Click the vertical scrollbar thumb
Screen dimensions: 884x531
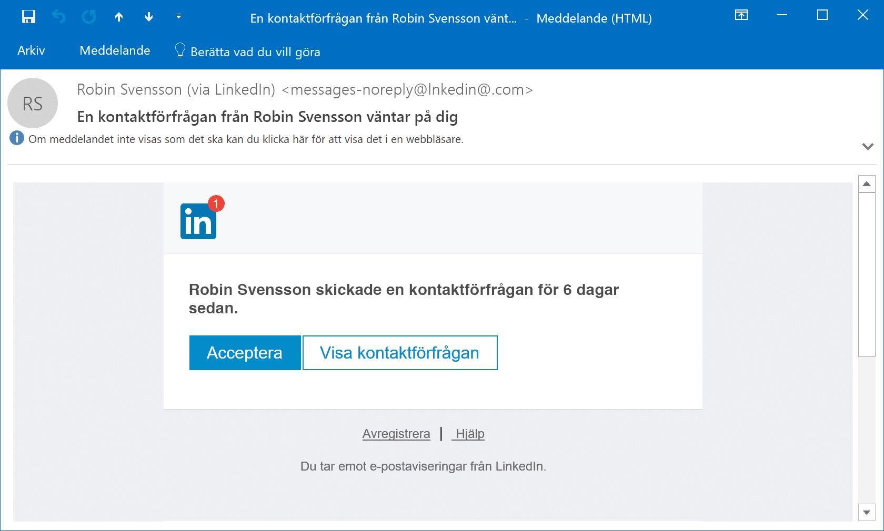click(x=867, y=274)
